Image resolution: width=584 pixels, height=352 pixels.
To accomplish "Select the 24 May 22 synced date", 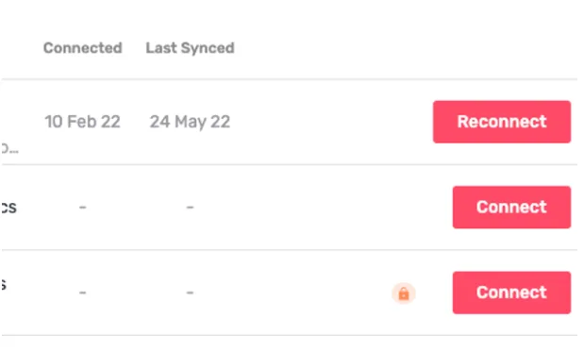I will (190, 122).
